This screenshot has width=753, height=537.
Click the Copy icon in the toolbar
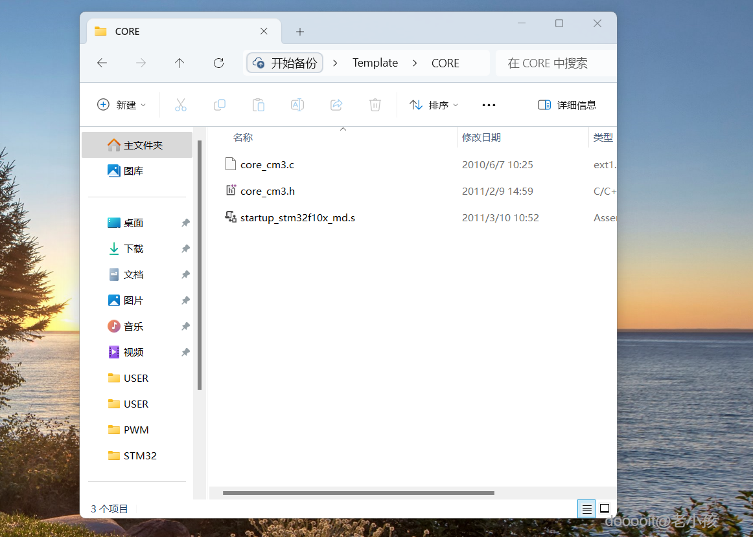tap(219, 105)
